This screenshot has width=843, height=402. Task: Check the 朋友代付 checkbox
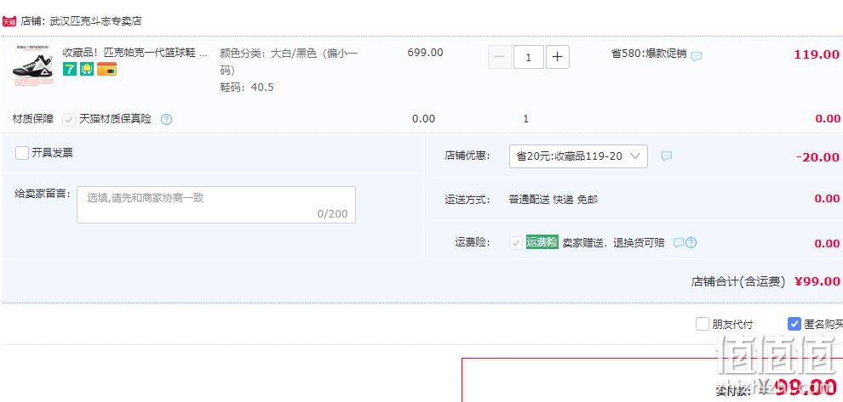pos(702,324)
